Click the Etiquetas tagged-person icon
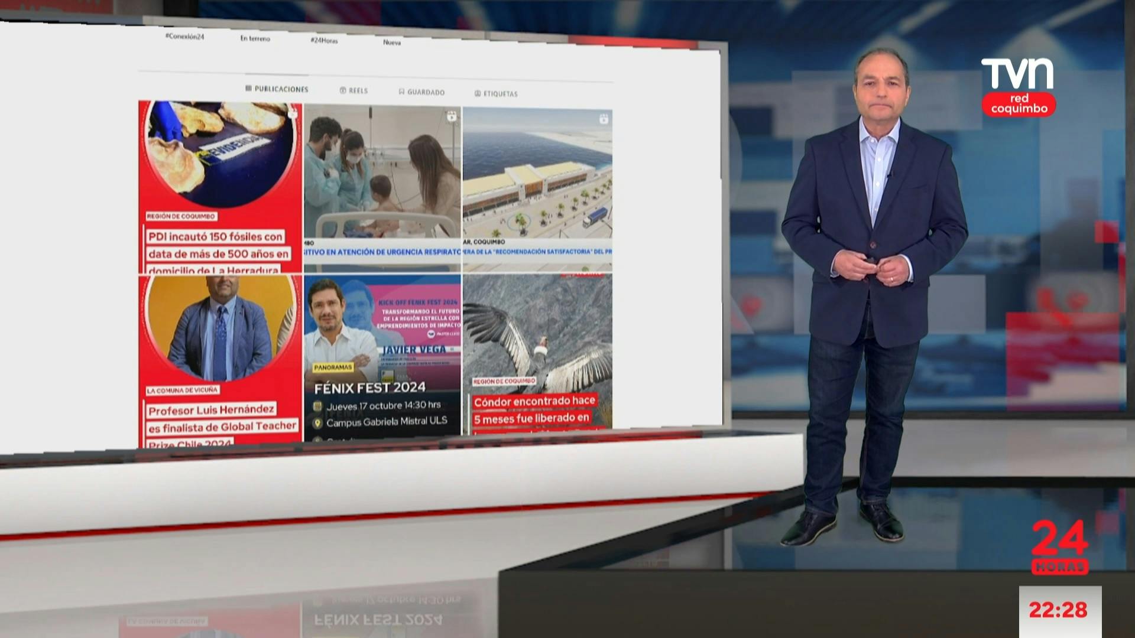Screen dimensions: 1135x638 [478, 93]
